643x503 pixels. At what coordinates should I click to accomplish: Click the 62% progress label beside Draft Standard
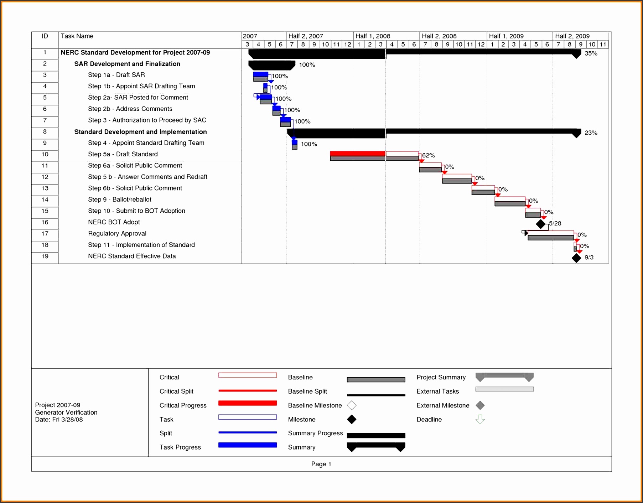[x=428, y=155]
